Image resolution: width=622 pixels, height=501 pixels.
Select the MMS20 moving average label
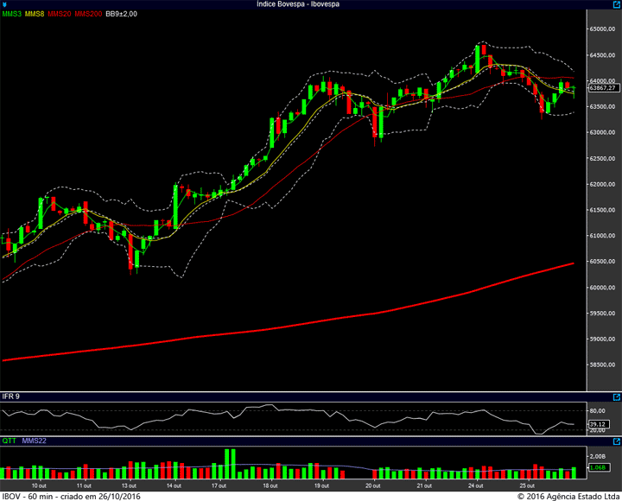tap(60, 14)
